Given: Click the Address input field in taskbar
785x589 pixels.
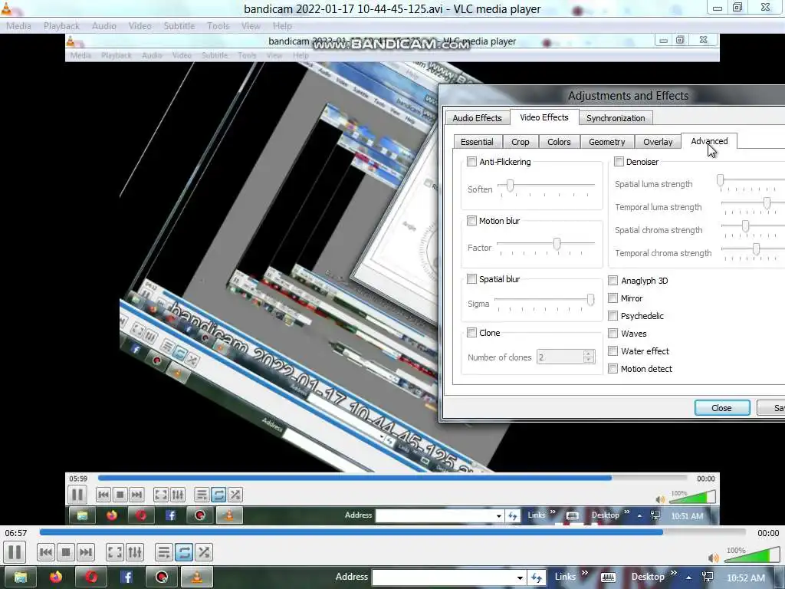Looking at the screenshot, I should [x=444, y=578].
